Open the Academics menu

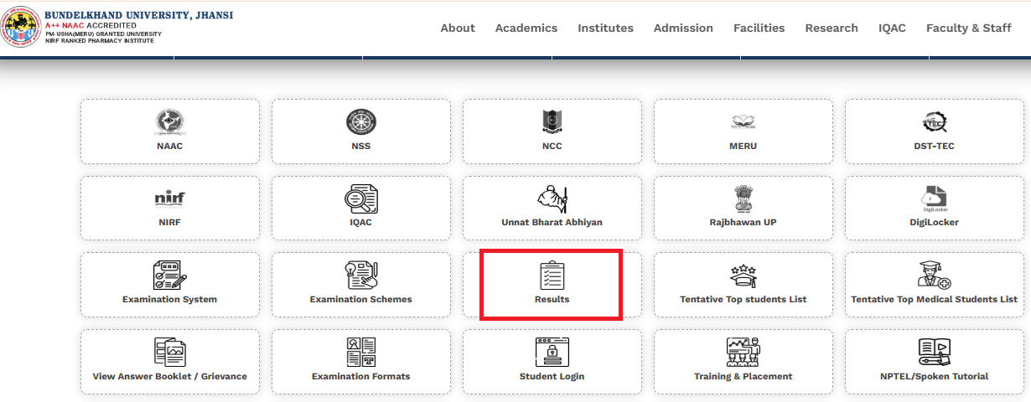[526, 28]
